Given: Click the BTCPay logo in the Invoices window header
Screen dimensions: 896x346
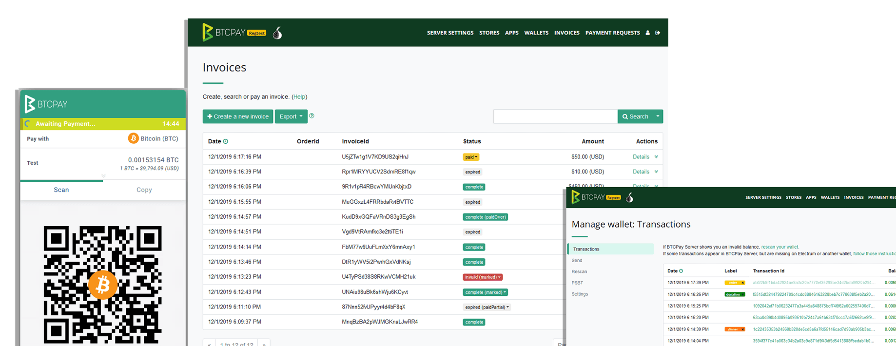Looking at the screenshot, I should (x=224, y=33).
